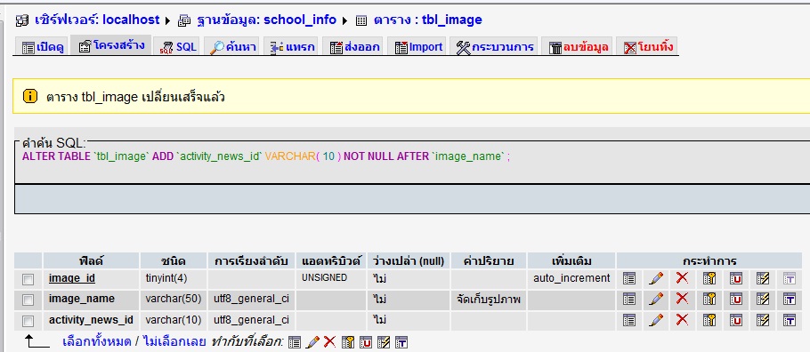Add index to image_id row
The height and width of the screenshot is (352, 810).
pyautogui.click(x=763, y=278)
